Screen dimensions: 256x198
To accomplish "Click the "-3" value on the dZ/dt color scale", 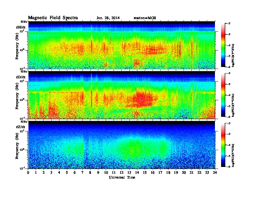I will 229,134.
